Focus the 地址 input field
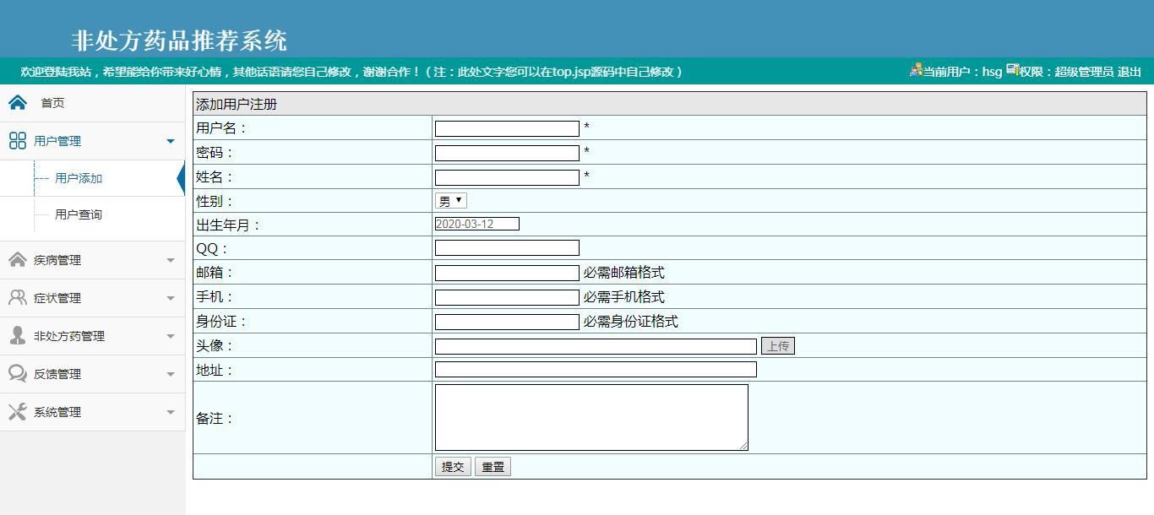 click(x=596, y=369)
